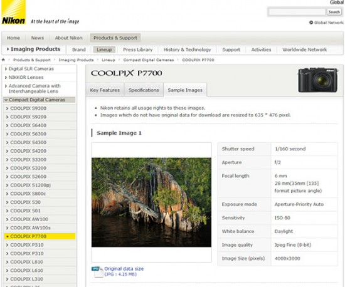The height and width of the screenshot is (287, 345).
Task: Click the JPG file download icon
Action: click(x=97, y=271)
